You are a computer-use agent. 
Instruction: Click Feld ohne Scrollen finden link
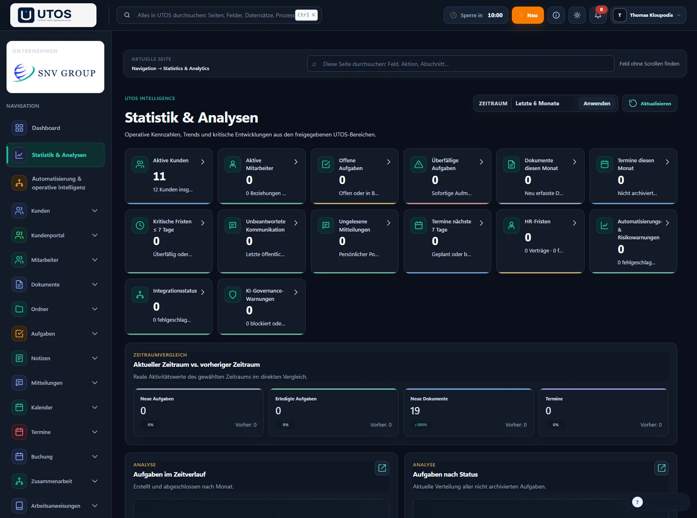[x=649, y=64]
